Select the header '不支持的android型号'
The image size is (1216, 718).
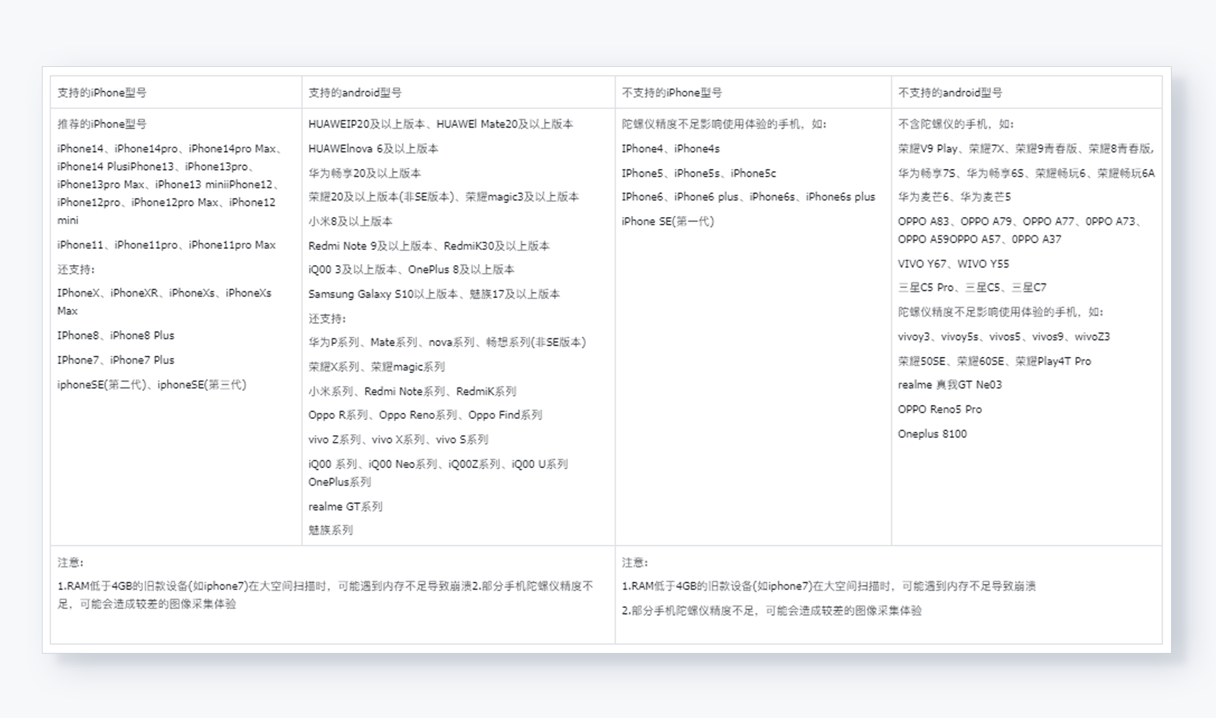(950, 92)
